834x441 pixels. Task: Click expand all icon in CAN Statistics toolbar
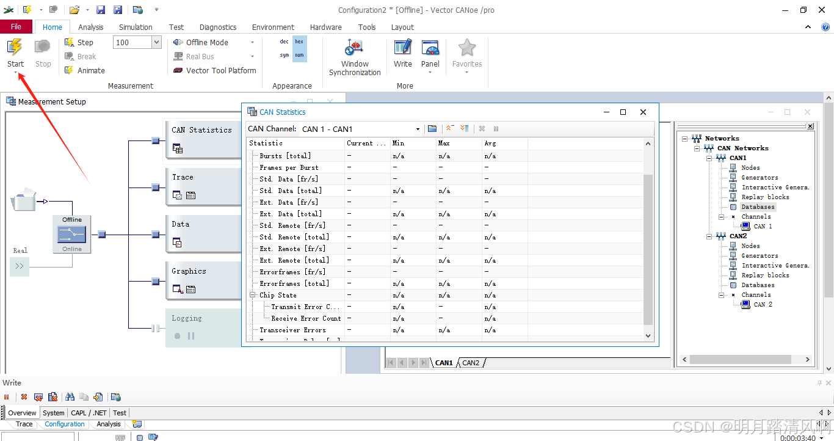click(x=464, y=129)
